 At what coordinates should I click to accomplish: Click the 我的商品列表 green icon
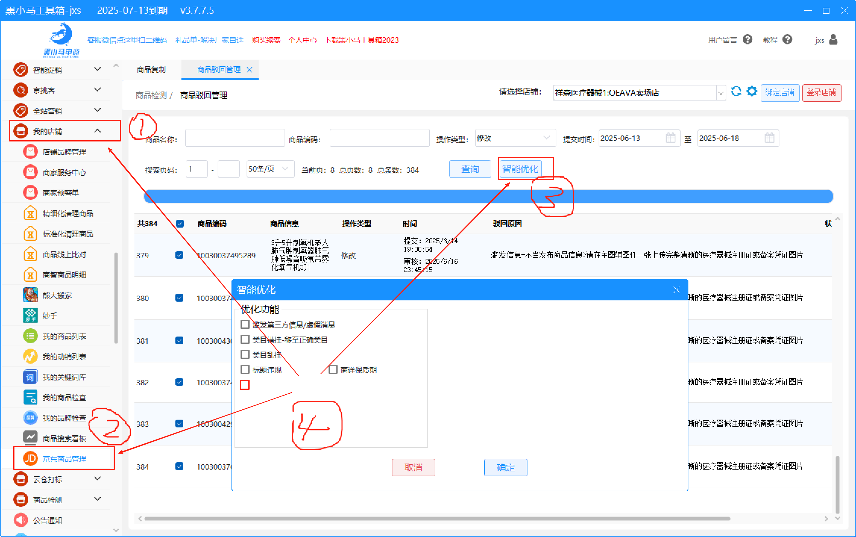[x=30, y=336]
